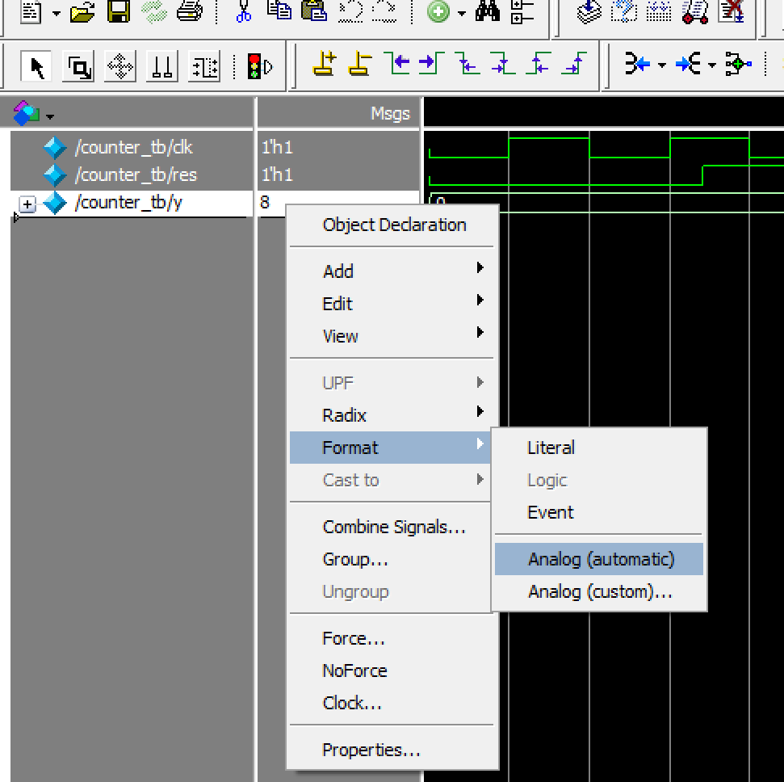This screenshot has width=784, height=782.
Task: Click Find Next Transition icon
Action: pyautogui.click(x=431, y=64)
